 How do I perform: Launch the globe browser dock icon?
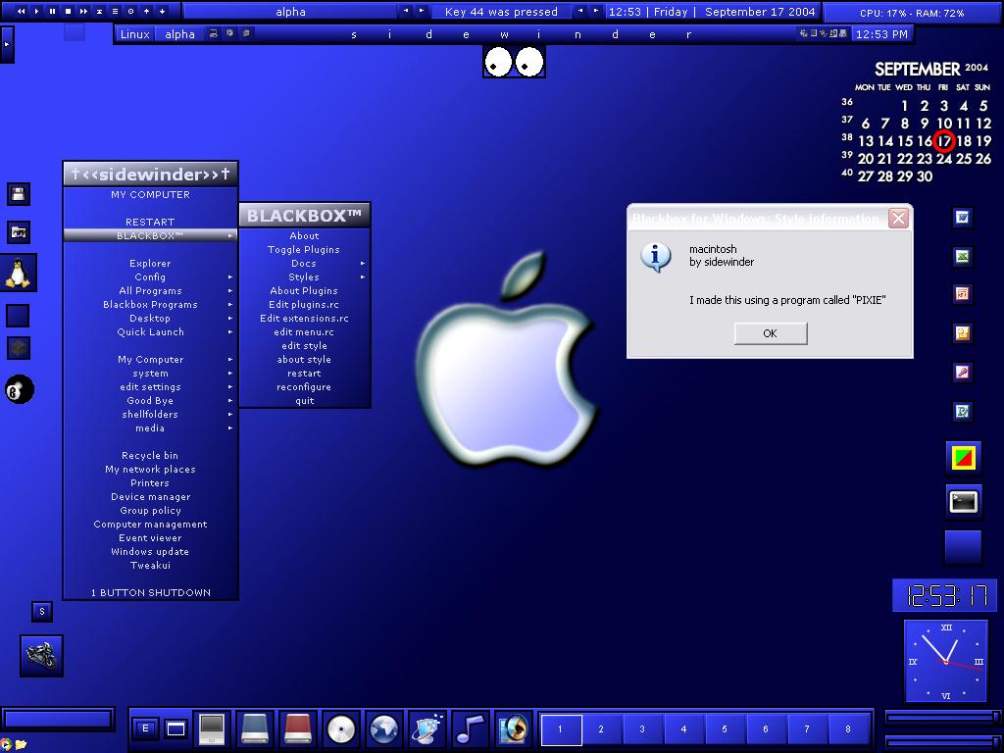tap(384, 728)
